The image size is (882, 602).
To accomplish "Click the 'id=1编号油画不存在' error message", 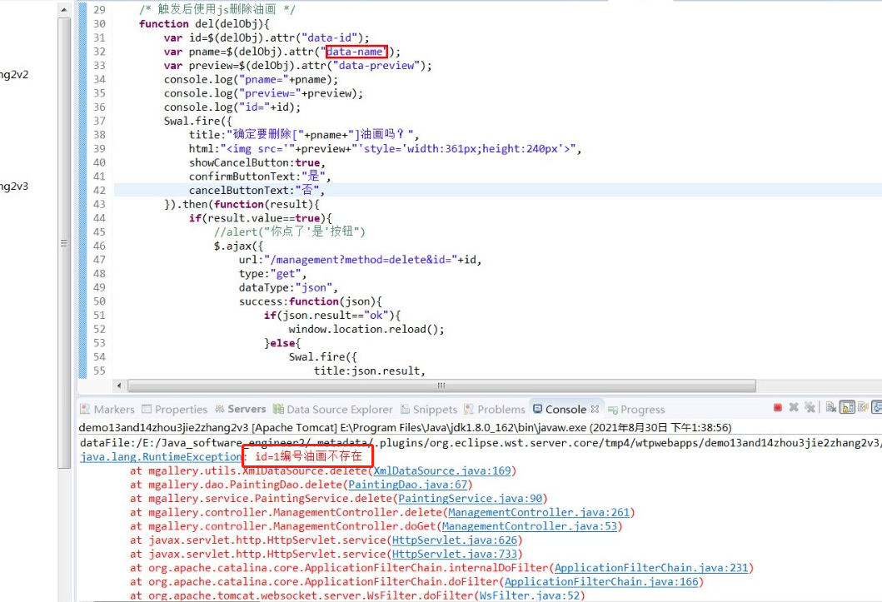I will click(308, 455).
